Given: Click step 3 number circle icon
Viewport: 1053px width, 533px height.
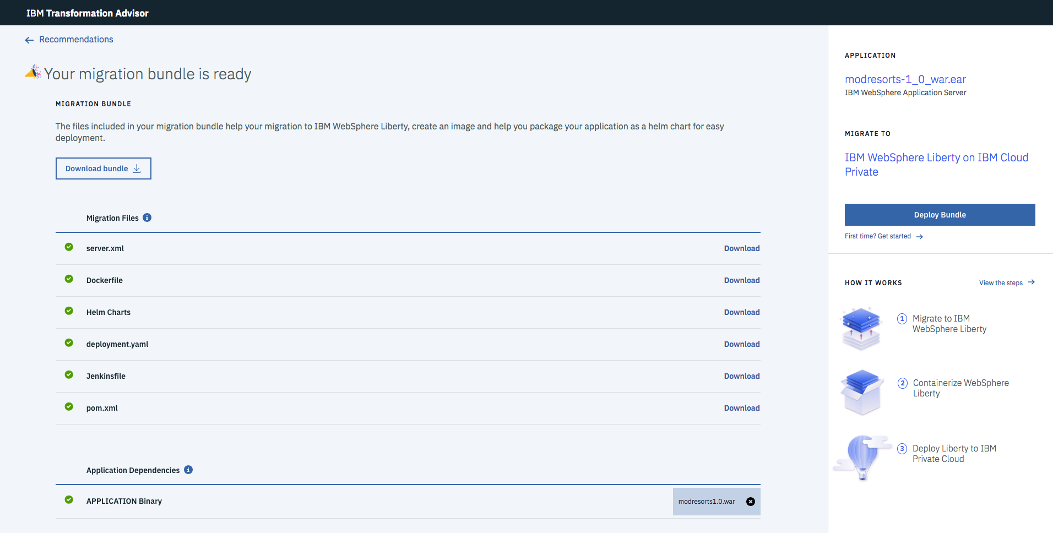Looking at the screenshot, I should (902, 449).
